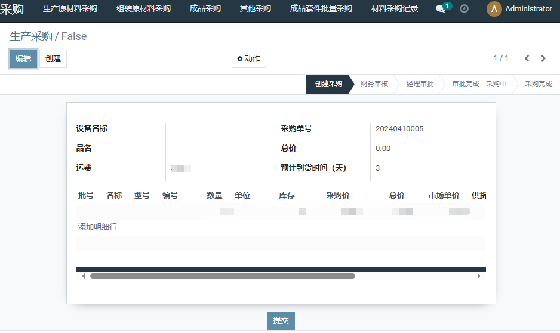Screen dimensions: 560x333
Task: Click 添加明细行 link
Action: 97,227
